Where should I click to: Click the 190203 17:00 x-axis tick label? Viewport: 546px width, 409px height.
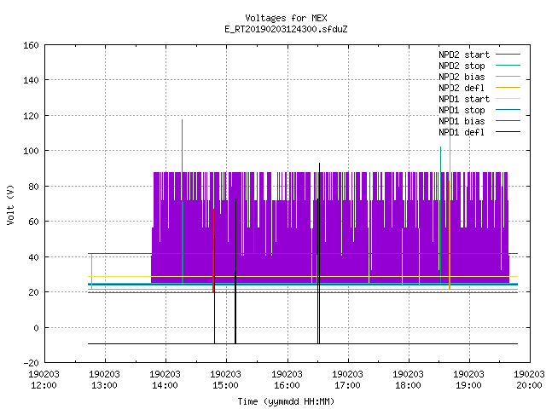pyautogui.click(x=347, y=379)
